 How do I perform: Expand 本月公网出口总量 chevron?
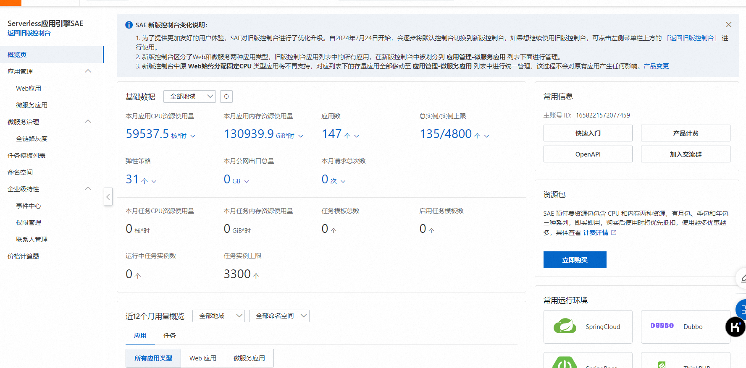pos(247,181)
